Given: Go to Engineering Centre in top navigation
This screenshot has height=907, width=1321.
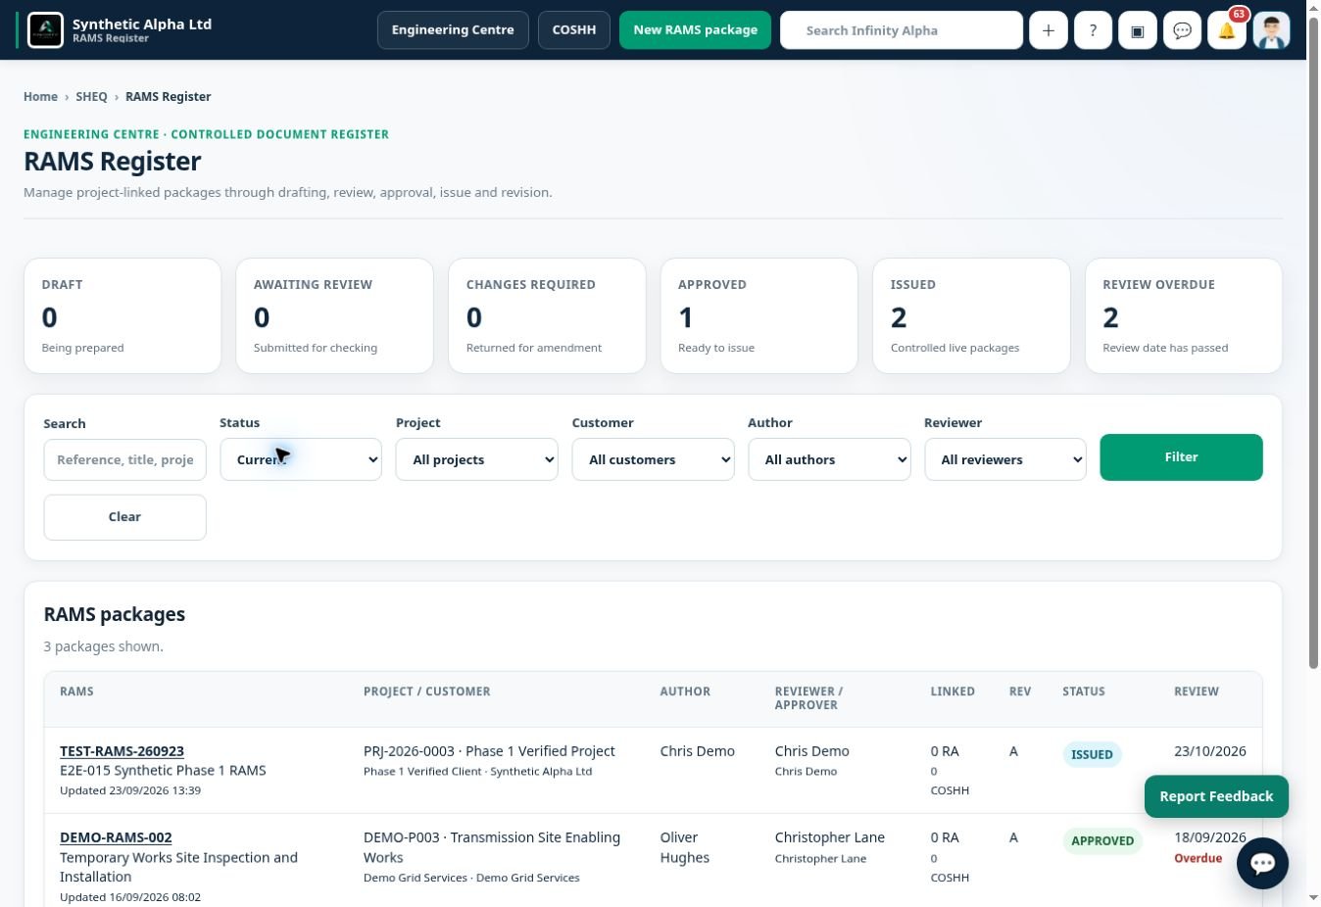Looking at the screenshot, I should [x=453, y=30].
